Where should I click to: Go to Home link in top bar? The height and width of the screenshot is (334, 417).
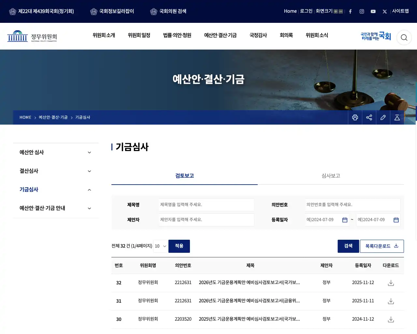tap(290, 11)
